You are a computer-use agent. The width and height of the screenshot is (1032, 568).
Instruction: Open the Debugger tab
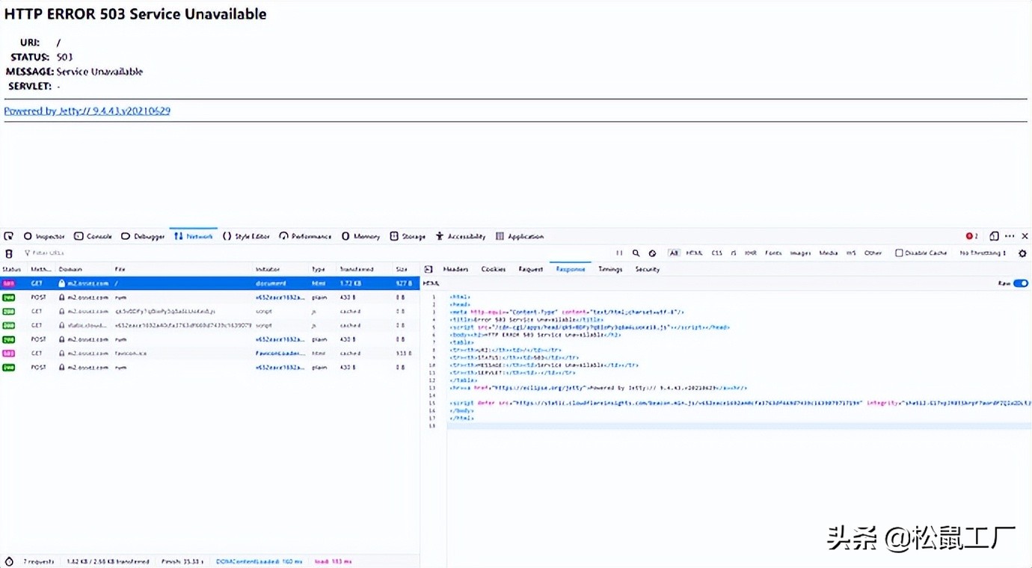coord(143,236)
